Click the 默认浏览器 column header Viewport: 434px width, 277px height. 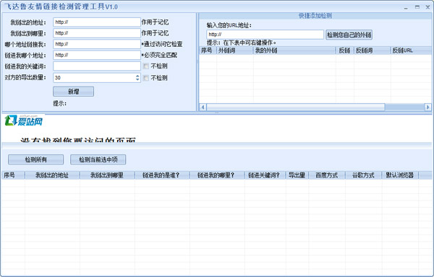(x=400, y=175)
